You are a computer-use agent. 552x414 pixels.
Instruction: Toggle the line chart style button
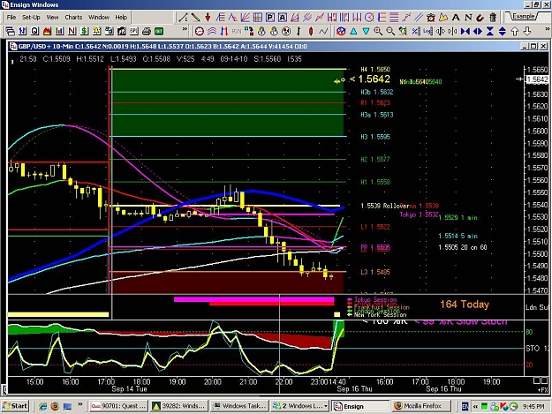tap(323, 31)
